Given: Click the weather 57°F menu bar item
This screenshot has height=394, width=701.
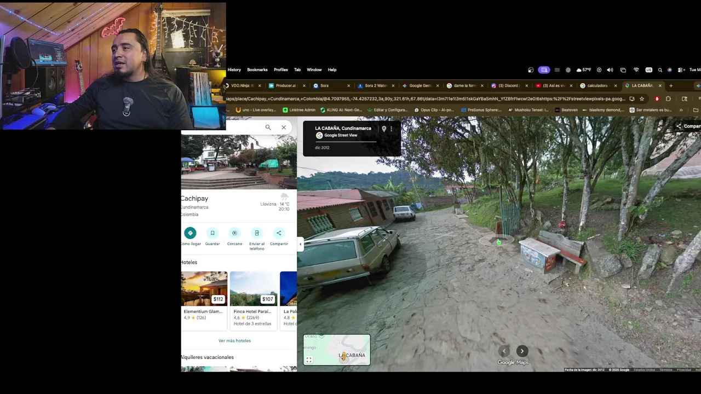Looking at the screenshot, I should click(584, 70).
